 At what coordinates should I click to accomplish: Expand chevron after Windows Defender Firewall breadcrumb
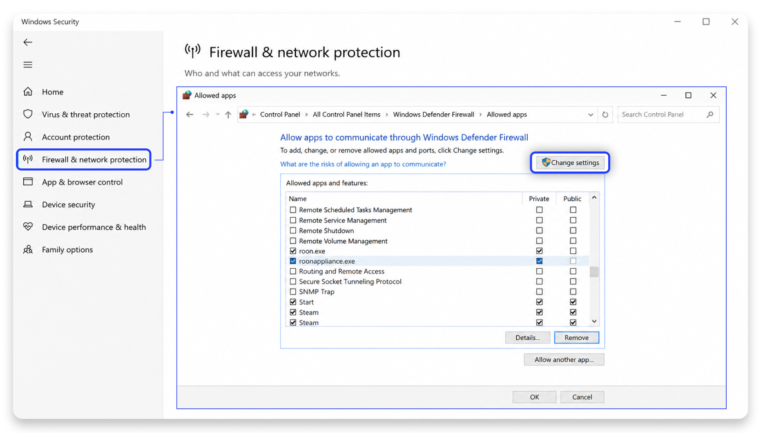[x=480, y=114]
